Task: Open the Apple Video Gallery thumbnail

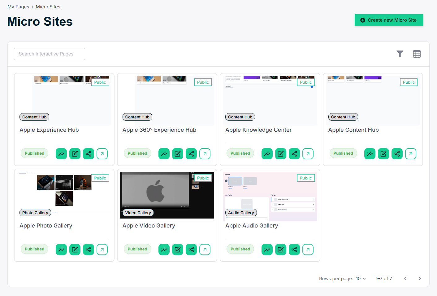Action: (x=167, y=195)
